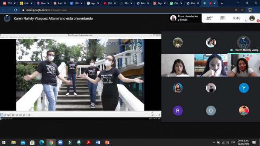Open the notification center in the taskbar
This screenshot has width=260, height=146.
254,143
